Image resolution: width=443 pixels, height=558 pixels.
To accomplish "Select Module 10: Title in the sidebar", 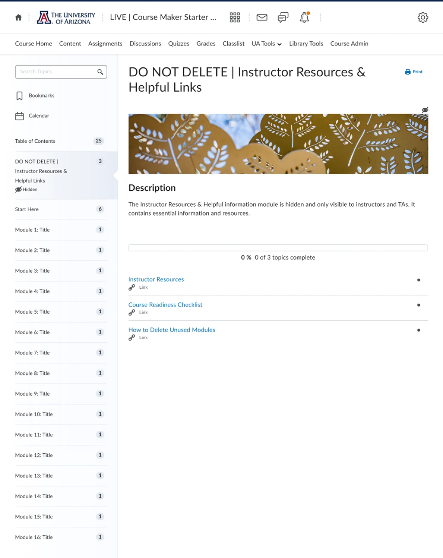I will click(61, 414).
